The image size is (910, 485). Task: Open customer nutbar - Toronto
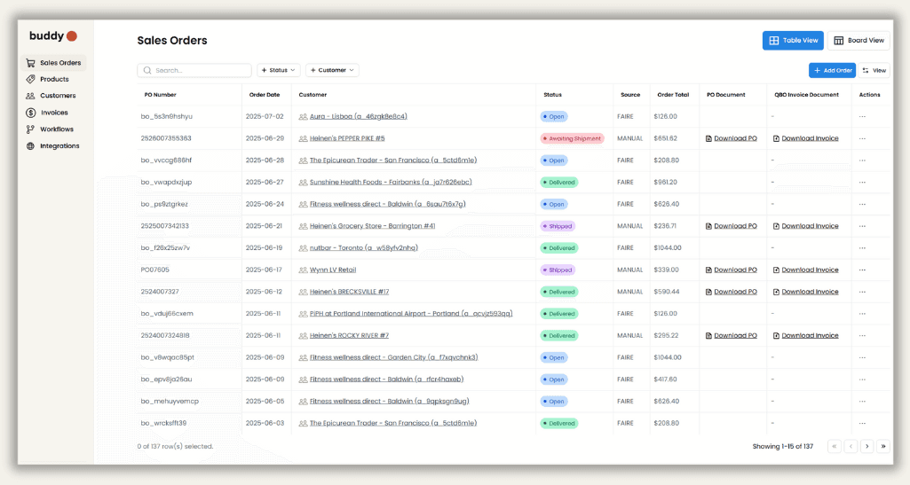(363, 248)
